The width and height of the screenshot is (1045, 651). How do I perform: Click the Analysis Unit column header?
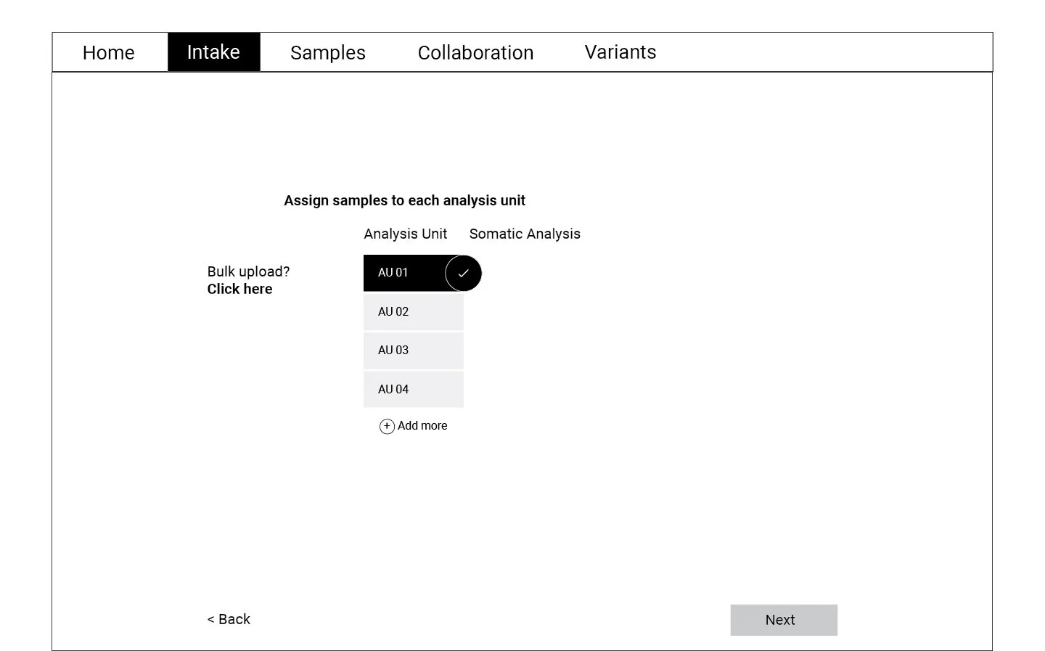pos(406,234)
